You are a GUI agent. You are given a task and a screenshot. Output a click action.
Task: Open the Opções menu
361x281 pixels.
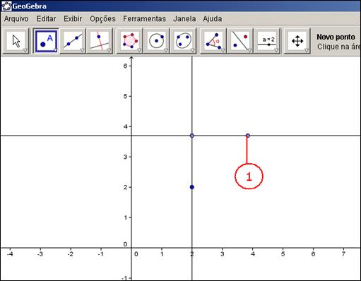pyautogui.click(x=102, y=19)
